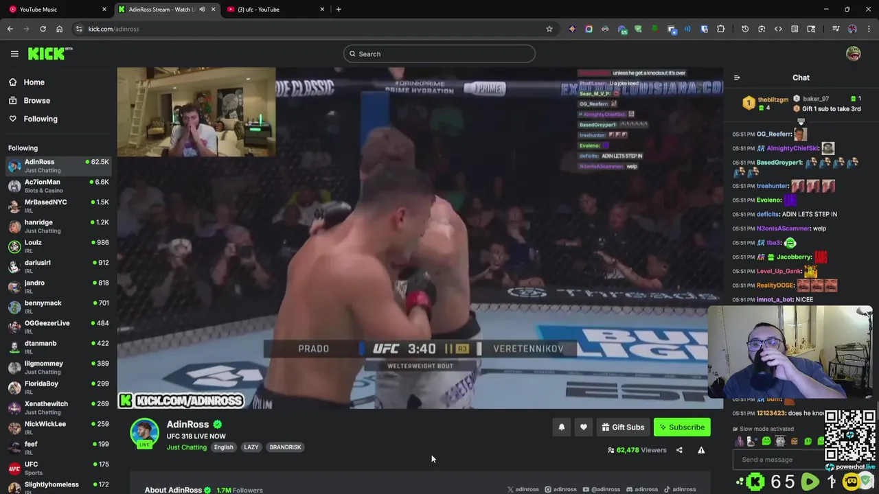Click the adinross Discord link
The image size is (879, 494).
pyautogui.click(x=642, y=489)
